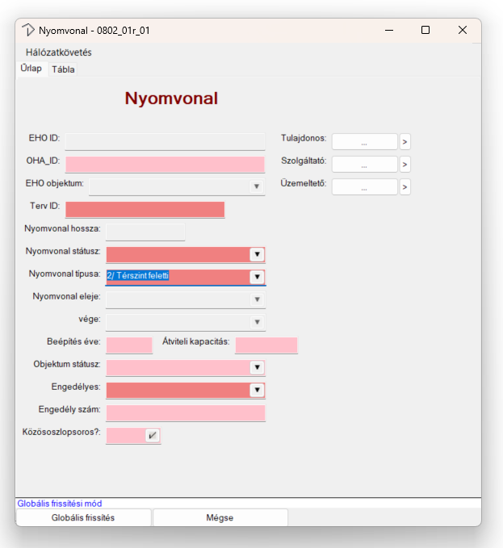Open the Hálózatkövetés menu
This screenshot has height=548, width=503.
pyautogui.click(x=59, y=52)
